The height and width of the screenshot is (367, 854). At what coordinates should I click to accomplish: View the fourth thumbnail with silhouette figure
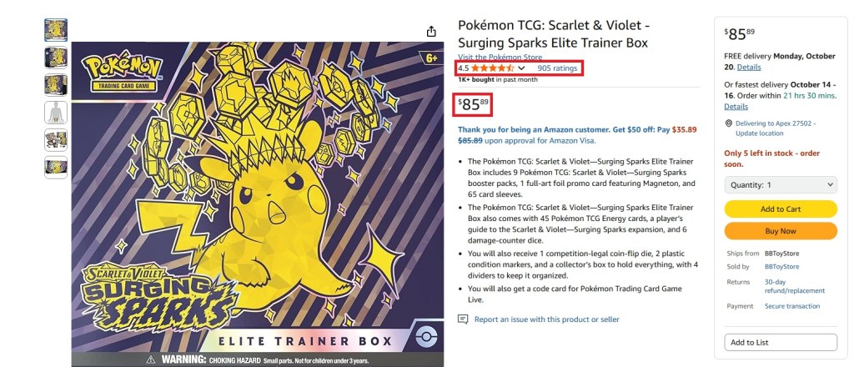pyautogui.click(x=56, y=112)
